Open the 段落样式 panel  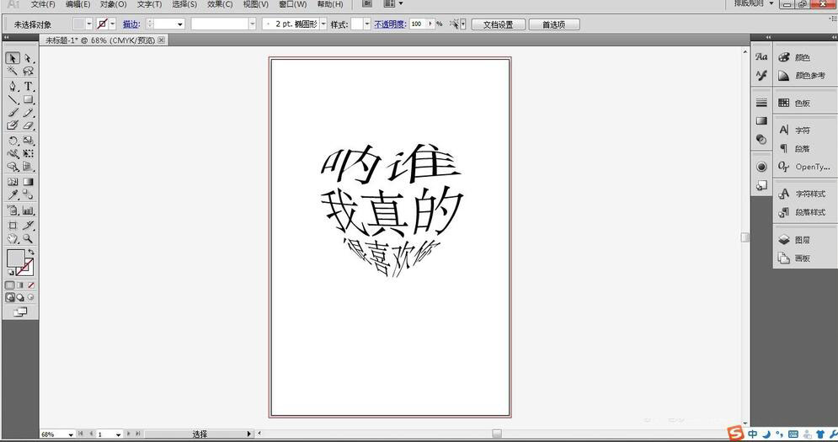point(803,212)
